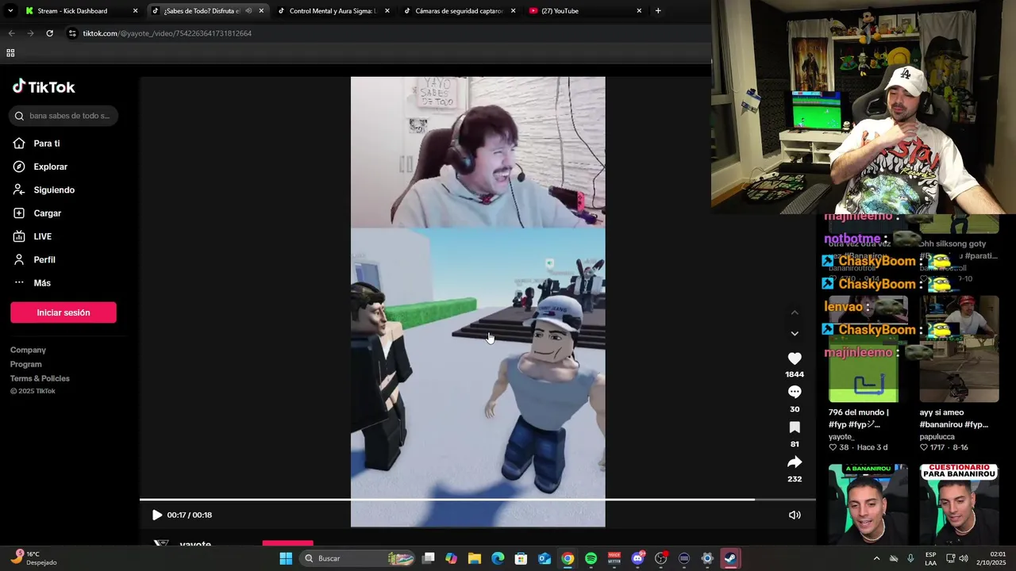Open the ayy si ameo video thumbnail
The image size is (1016, 571).
pyautogui.click(x=959, y=349)
